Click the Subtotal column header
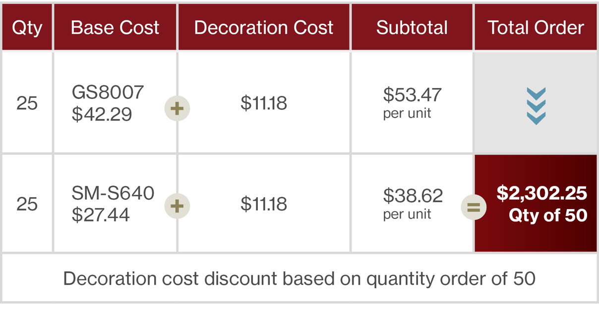Image resolution: width=599 pixels, height=309 pixels. (412, 27)
